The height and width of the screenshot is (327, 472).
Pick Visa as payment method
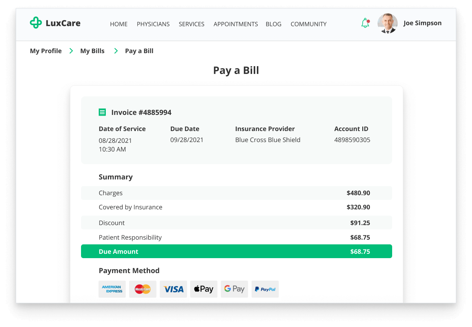pos(173,289)
